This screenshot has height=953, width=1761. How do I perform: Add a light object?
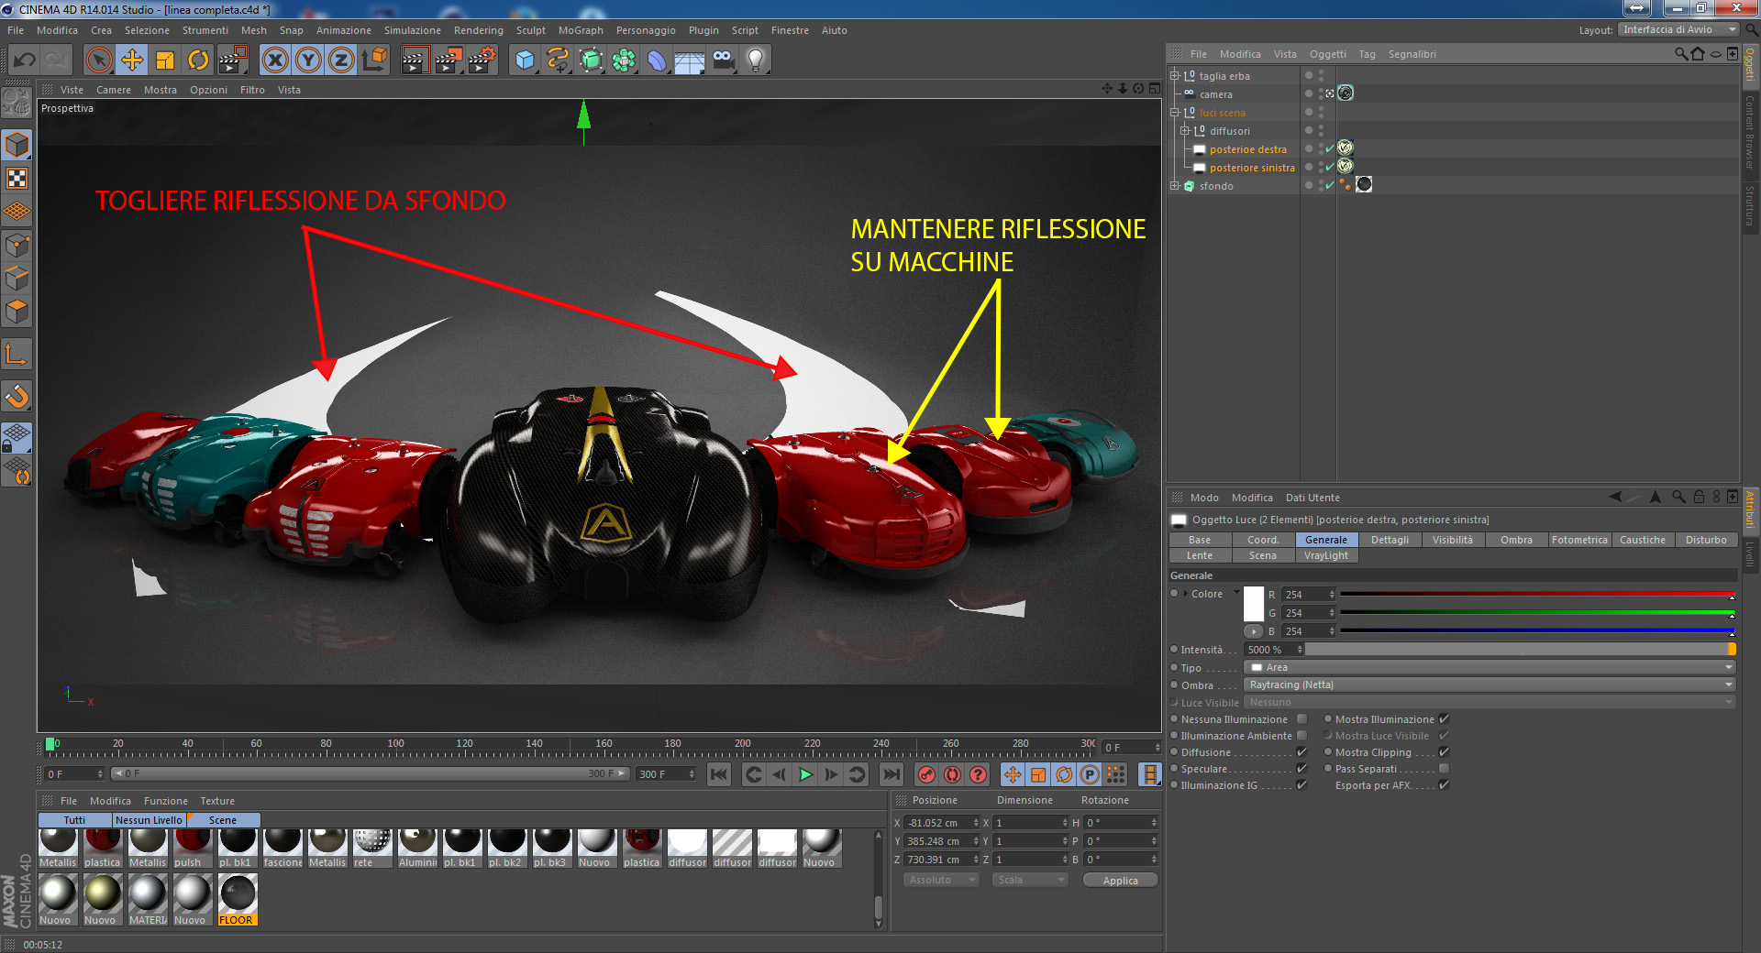756,60
